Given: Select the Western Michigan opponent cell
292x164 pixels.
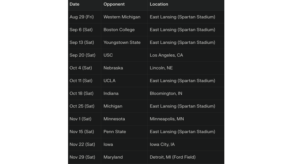Looking at the screenshot, I should click(122, 17).
